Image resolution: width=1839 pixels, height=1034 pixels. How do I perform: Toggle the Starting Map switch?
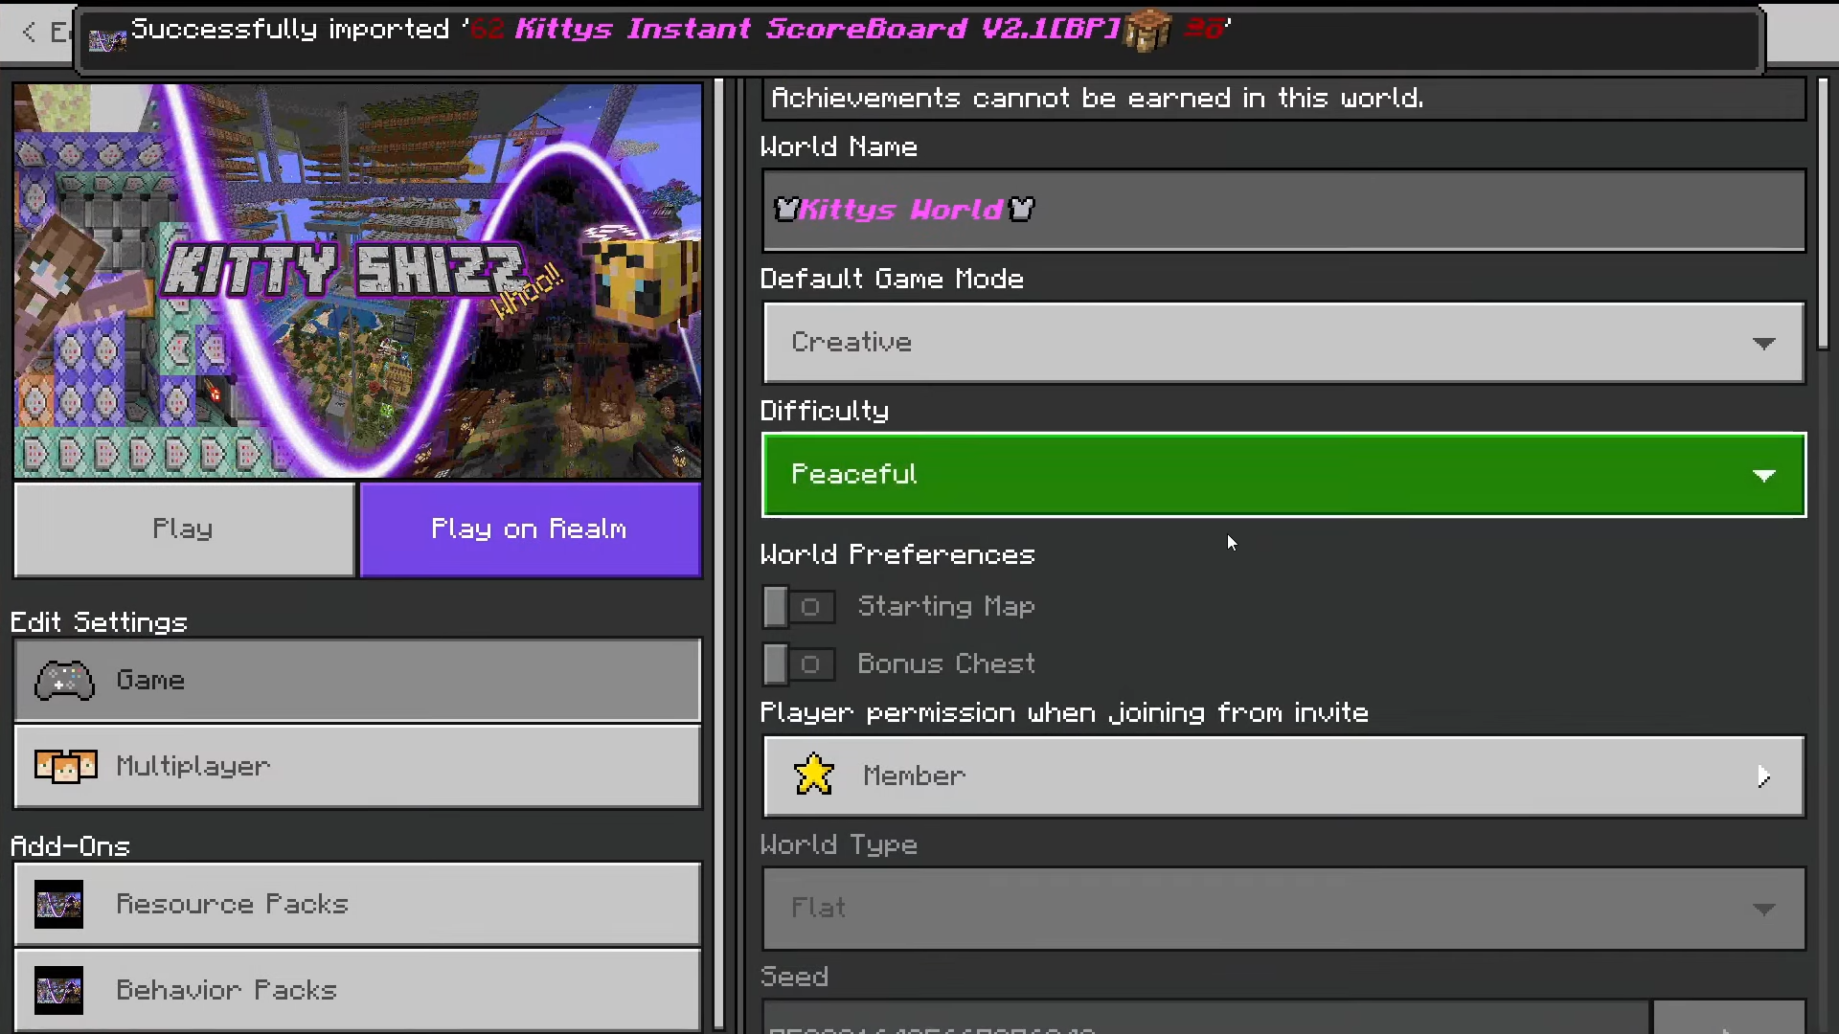[x=799, y=607]
